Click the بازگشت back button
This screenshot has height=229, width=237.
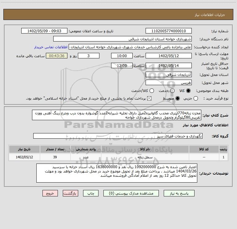pos(70,193)
